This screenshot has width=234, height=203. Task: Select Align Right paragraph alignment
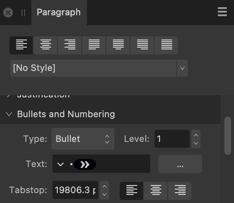(69, 45)
